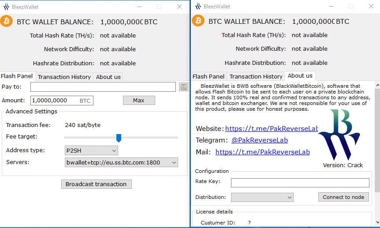Click the left window's BleezWallet title icon
The height and width of the screenshot is (228, 380).
click(6, 7)
